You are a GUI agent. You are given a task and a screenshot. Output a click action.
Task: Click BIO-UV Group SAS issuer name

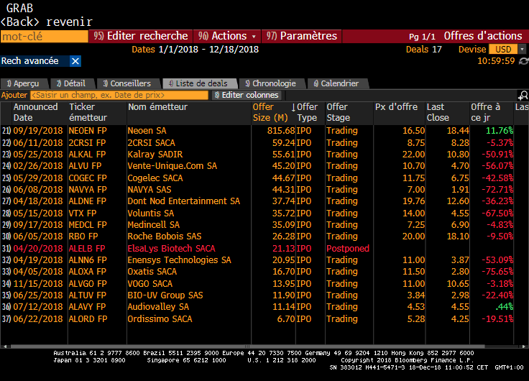165,295
